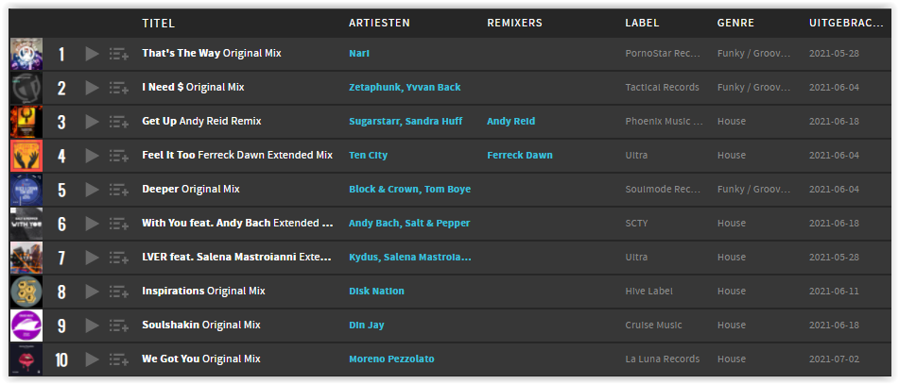Screen dimensions: 899x384
Task: Play track 1 That's The Way
Action: (92, 54)
